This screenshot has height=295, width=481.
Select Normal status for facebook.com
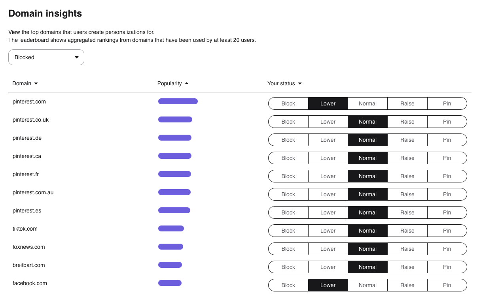pyautogui.click(x=367, y=285)
